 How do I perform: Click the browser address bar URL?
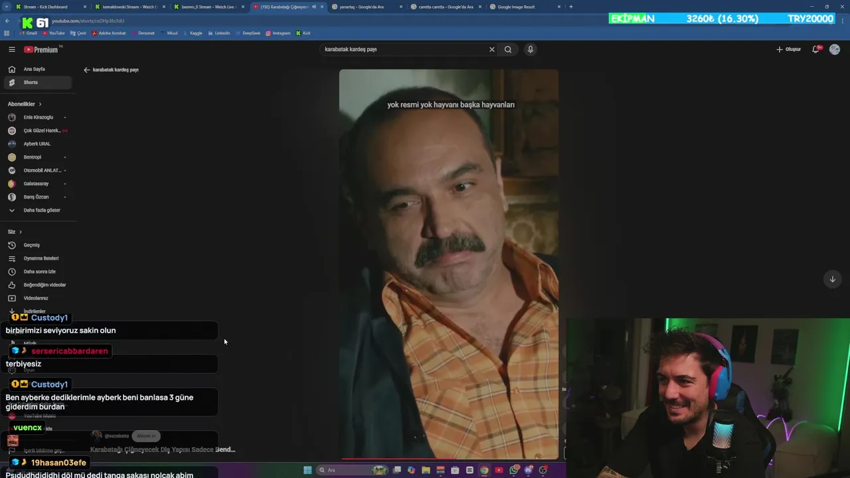pos(88,21)
